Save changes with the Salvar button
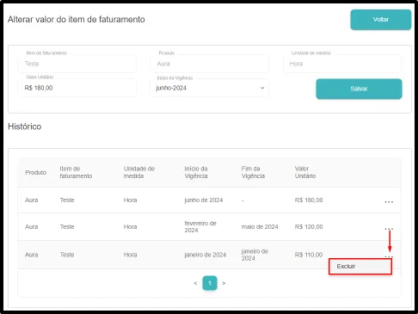Screen dimensions: 418x314 point(359,89)
